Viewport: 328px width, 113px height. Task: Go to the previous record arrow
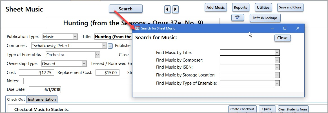pos(167,9)
